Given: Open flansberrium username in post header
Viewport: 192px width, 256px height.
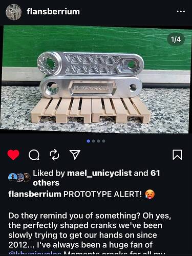Looking at the screenshot, I should (53, 12).
